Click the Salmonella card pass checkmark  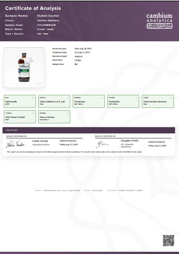click(x=33, y=98)
